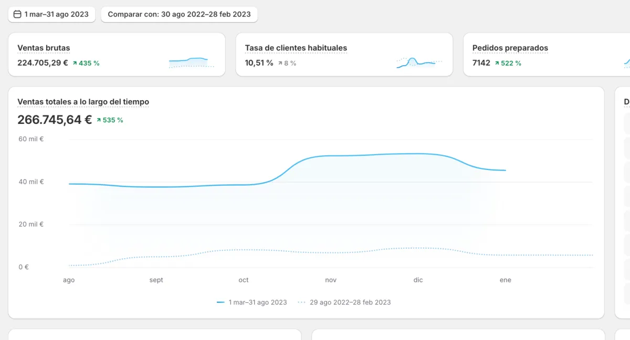
Task: Click the gray arrow next to 8 %
Action: [x=280, y=63]
